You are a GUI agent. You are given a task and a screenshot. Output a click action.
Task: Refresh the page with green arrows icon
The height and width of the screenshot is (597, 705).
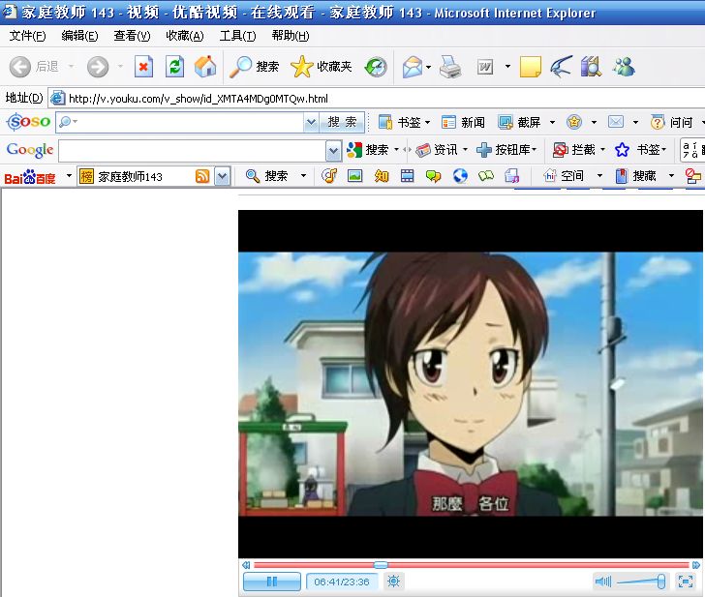point(175,67)
